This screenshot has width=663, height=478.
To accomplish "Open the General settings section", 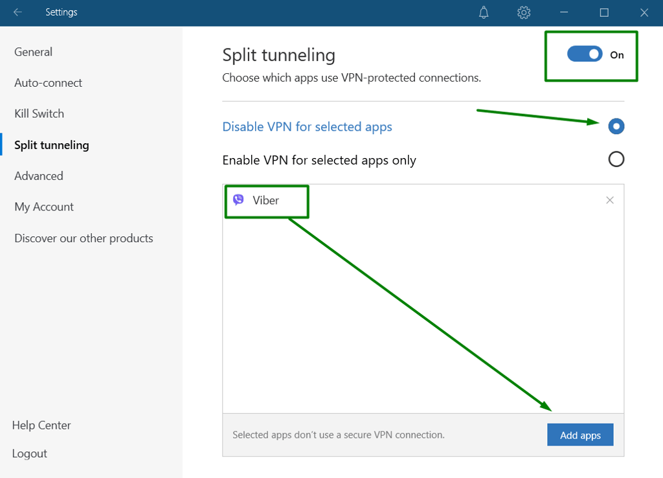I will (x=34, y=52).
